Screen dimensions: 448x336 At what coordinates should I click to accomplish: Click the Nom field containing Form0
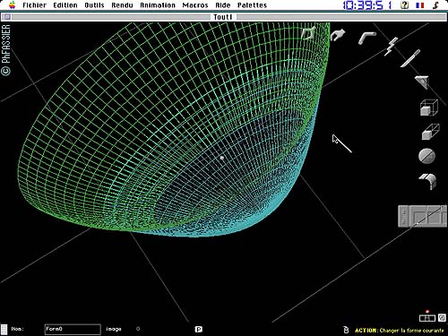pos(73,329)
